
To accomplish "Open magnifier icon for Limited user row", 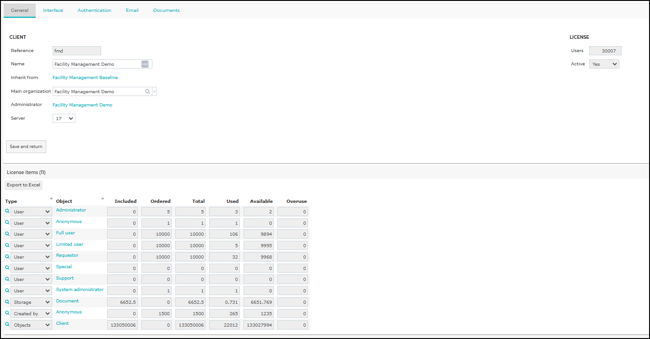I will [x=7, y=245].
